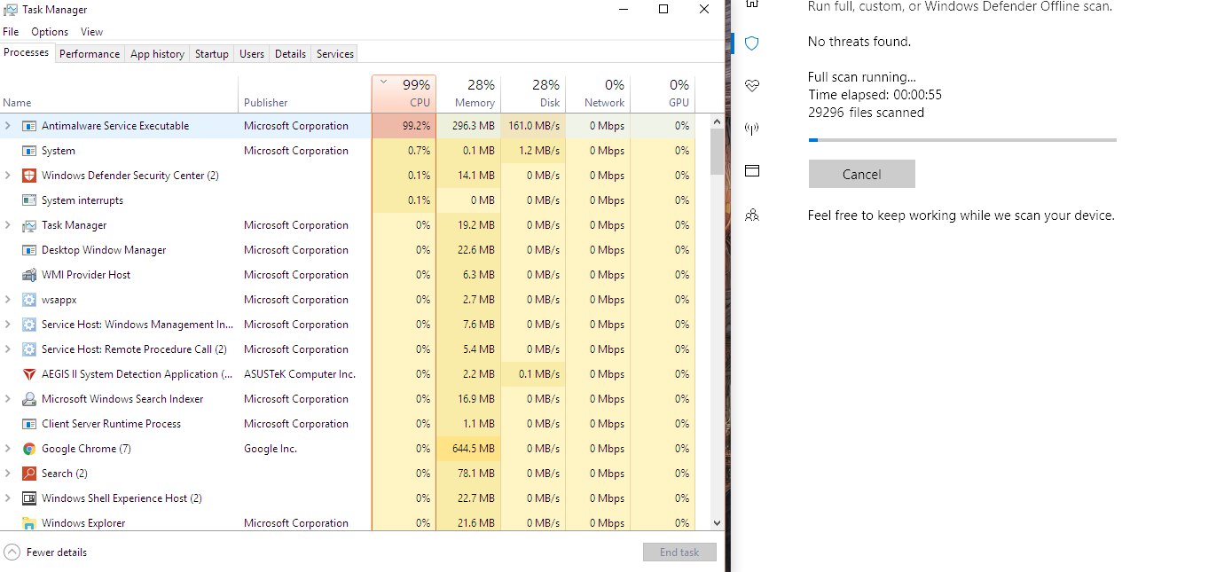Click the scrollbar up arrow in process list
Screen dimensions: 1224x572
717,121
